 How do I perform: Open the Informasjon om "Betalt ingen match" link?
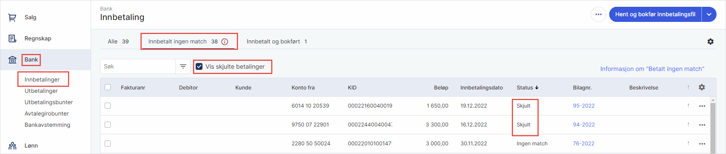click(x=652, y=69)
